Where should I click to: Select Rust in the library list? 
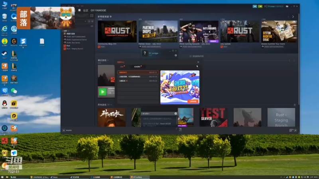(x=68, y=46)
